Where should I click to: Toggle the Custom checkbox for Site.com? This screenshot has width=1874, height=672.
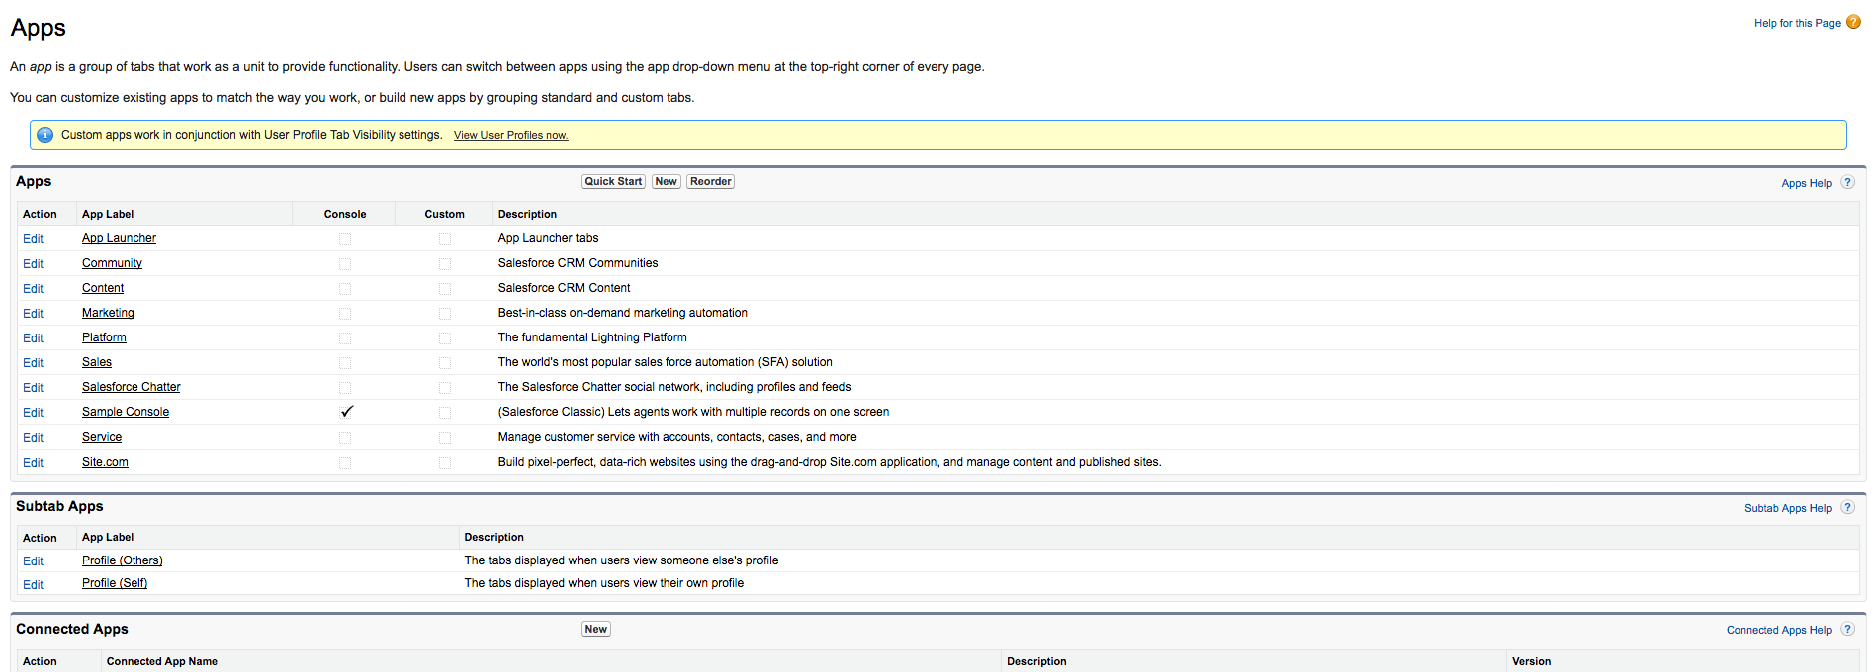[445, 463]
